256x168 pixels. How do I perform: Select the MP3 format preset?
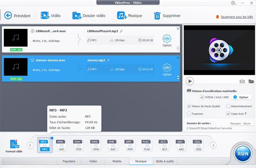click(45, 145)
